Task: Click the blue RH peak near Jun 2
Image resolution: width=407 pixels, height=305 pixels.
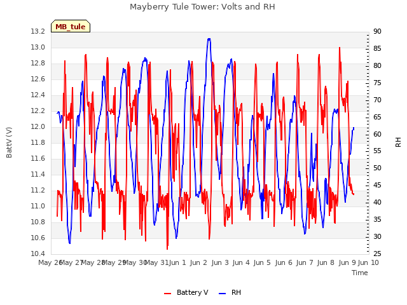Action: click(x=209, y=39)
